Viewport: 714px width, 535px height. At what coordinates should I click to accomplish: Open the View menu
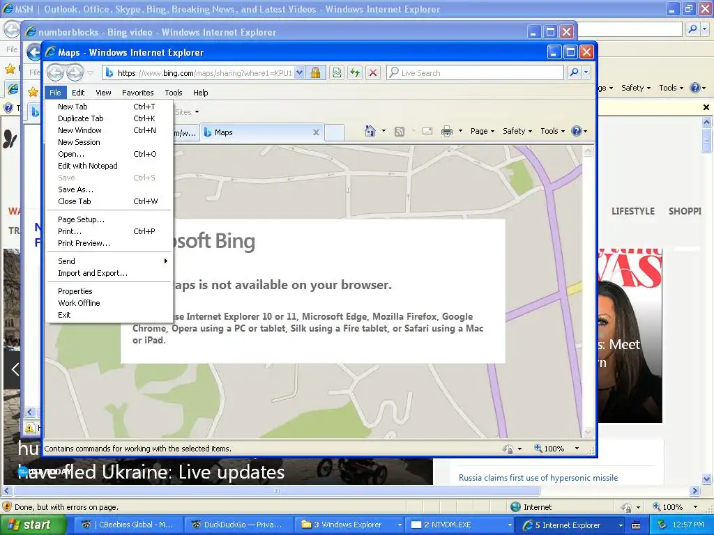click(103, 93)
